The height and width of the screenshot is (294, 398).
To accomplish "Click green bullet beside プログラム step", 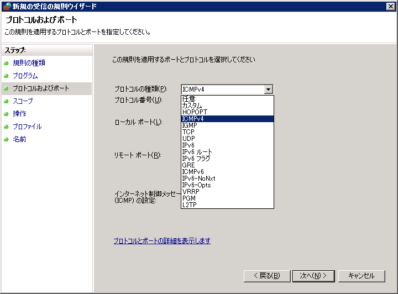I will pyautogui.click(x=7, y=76).
